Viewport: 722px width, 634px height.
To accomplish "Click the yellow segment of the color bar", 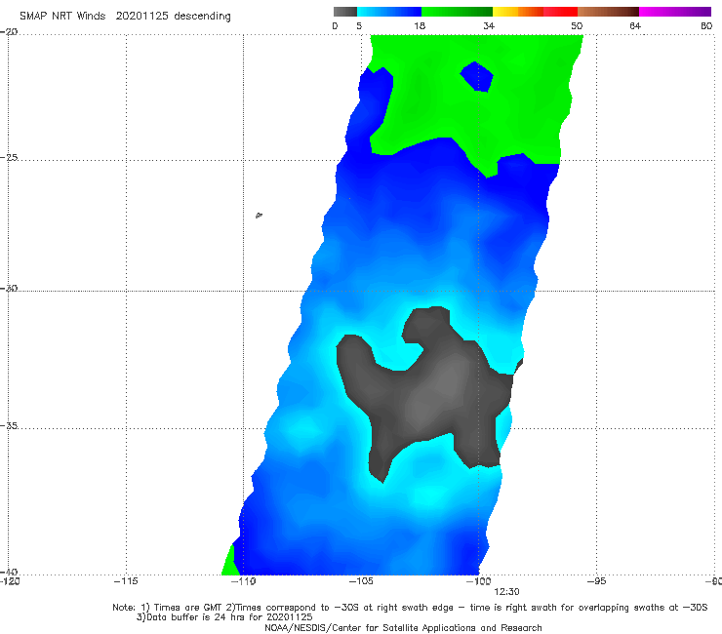I will (505, 12).
